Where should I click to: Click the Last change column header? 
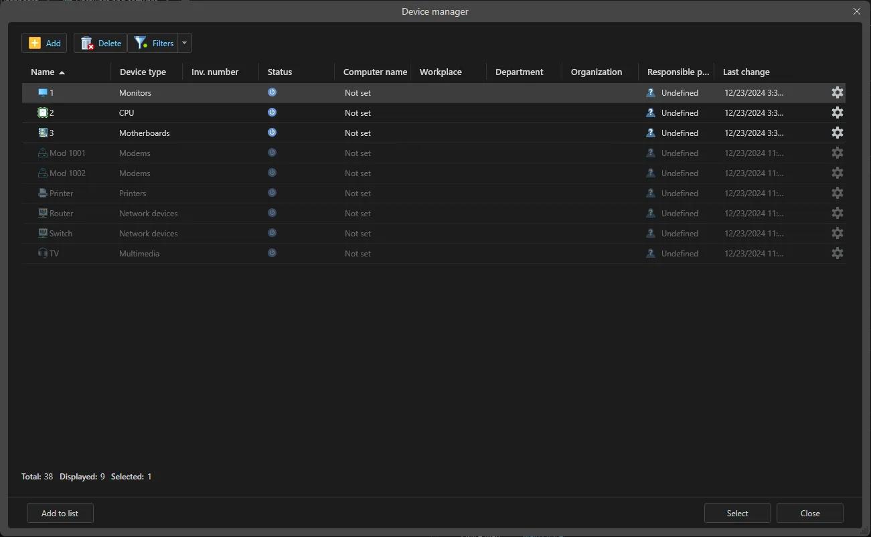tap(746, 72)
